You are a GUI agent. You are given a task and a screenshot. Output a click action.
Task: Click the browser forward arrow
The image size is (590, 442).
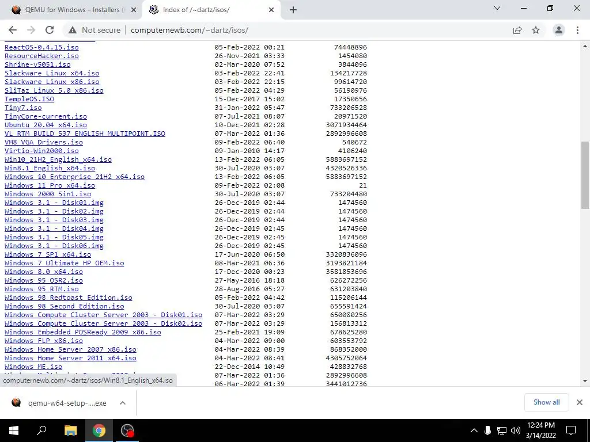[x=31, y=30]
